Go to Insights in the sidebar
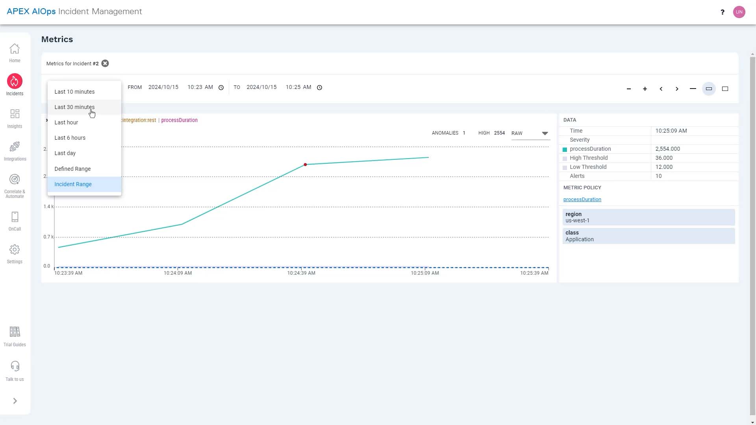 15,118
